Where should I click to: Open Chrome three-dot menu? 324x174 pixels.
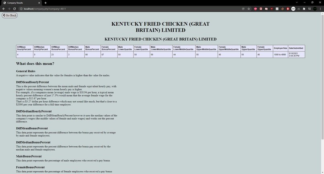320,9
